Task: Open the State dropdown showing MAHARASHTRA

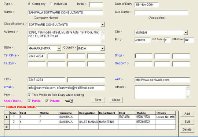Action: pos(59,48)
